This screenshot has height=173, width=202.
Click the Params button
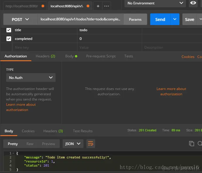(135, 19)
